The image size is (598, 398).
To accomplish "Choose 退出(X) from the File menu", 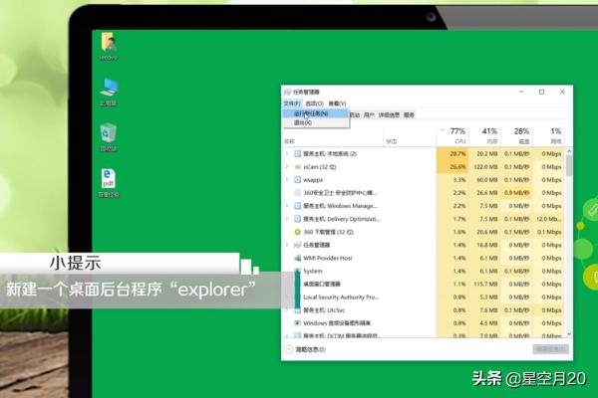I will (316, 122).
